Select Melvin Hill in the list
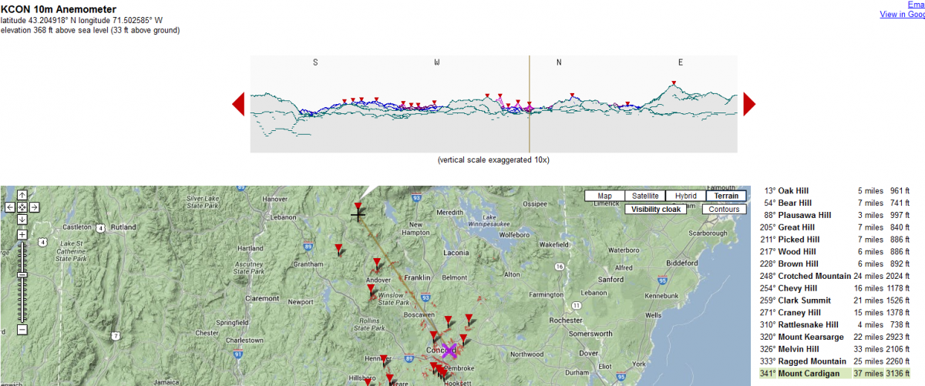925x386 pixels. (x=836, y=349)
